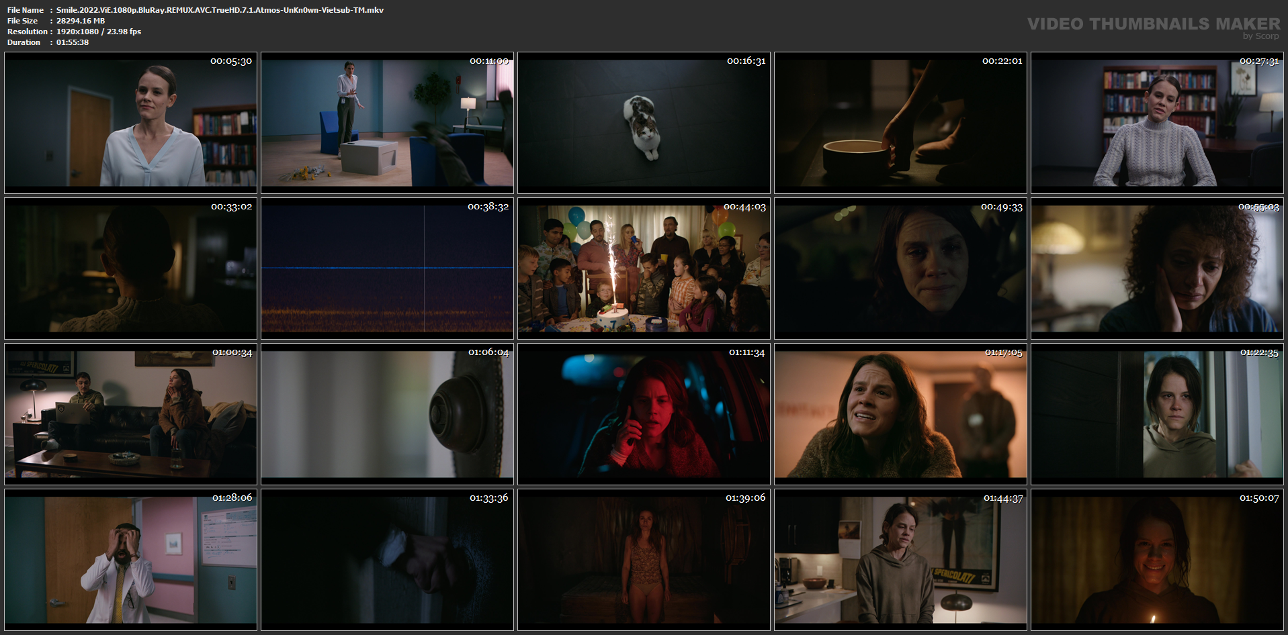This screenshot has width=1288, height=635.
Task: Open the thumbnail at 01:22:35
Action: (x=1157, y=414)
